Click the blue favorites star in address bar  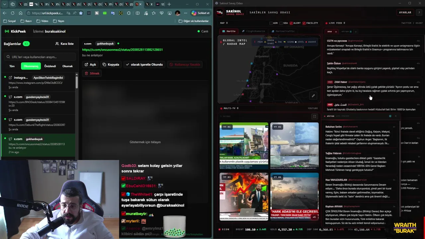[x=81, y=13]
